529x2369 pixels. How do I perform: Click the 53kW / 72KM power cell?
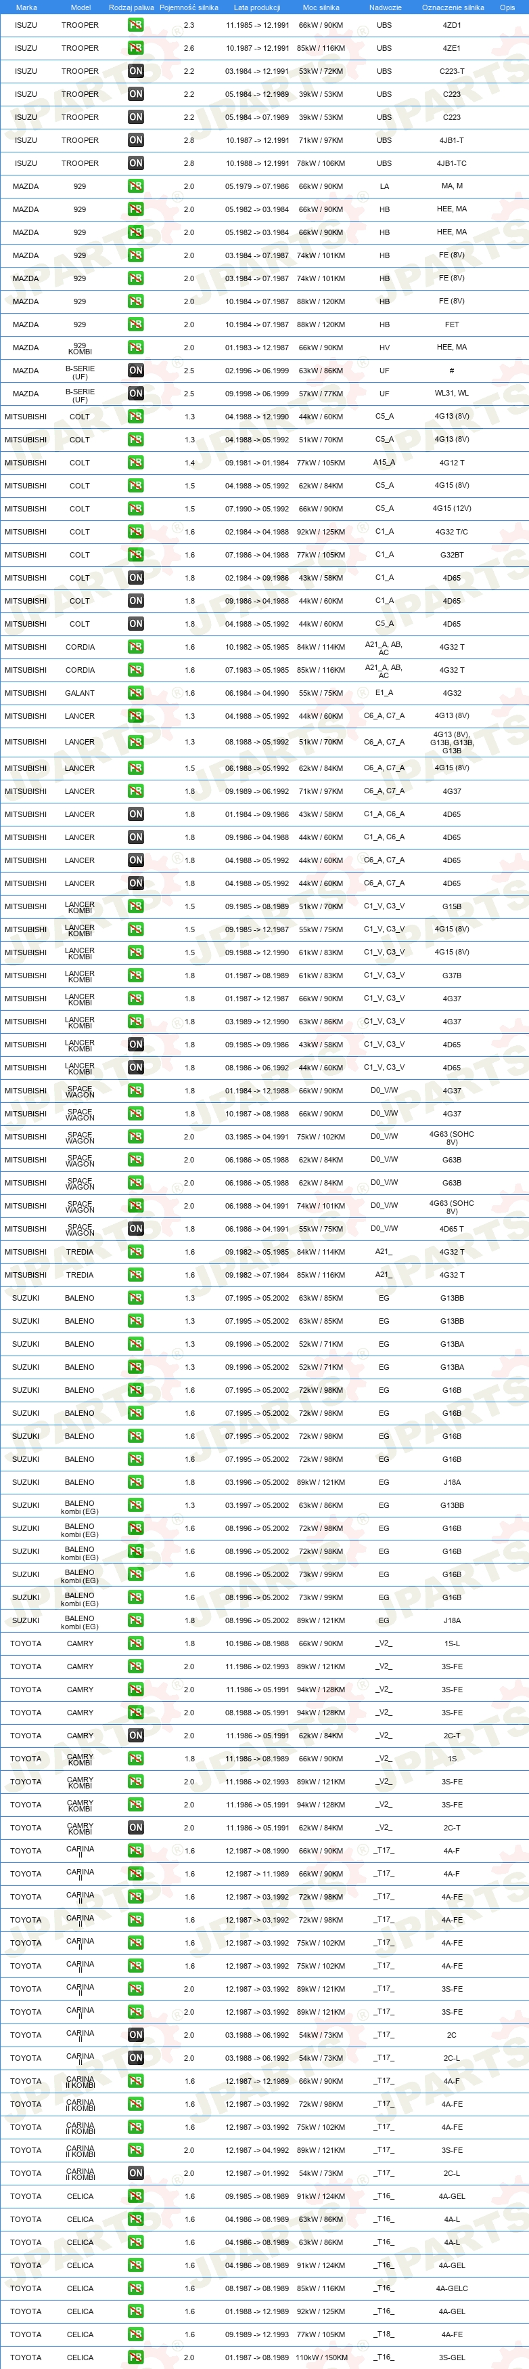point(321,71)
